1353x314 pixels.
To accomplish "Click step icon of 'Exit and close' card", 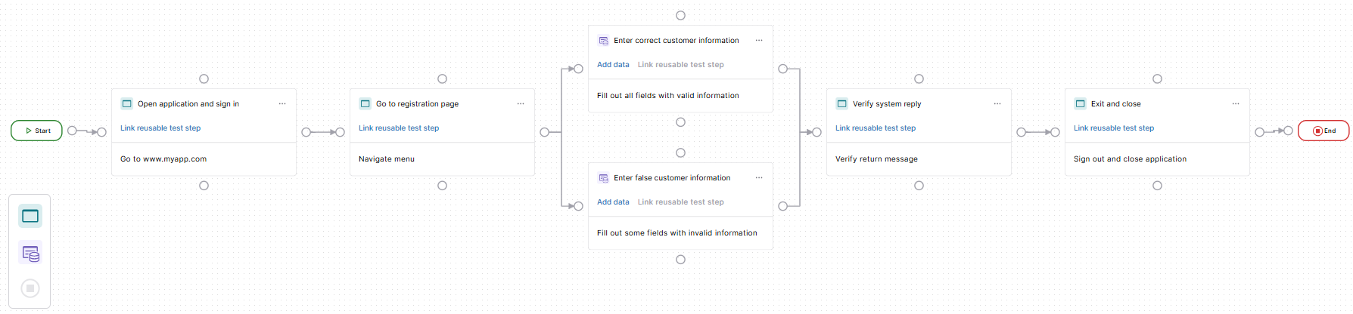I will [x=1081, y=104].
